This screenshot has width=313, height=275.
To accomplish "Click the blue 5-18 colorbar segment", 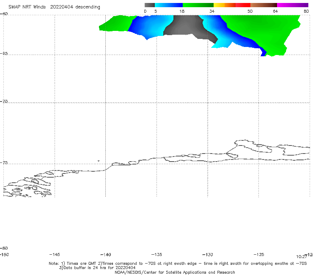I will 169,5.
